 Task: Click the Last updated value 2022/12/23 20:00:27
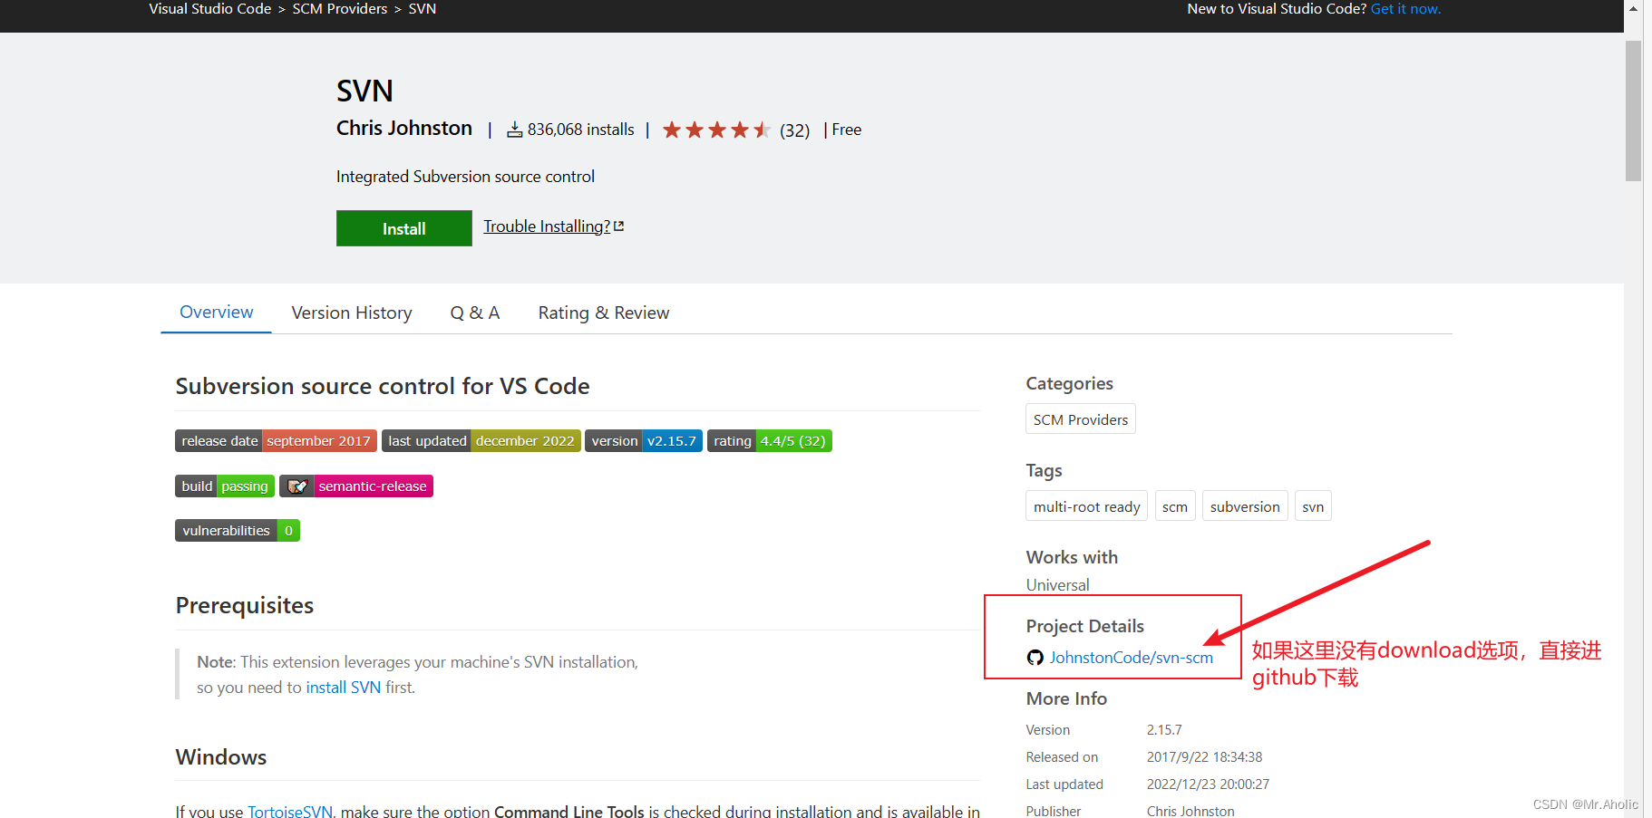tap(1208, 784)
